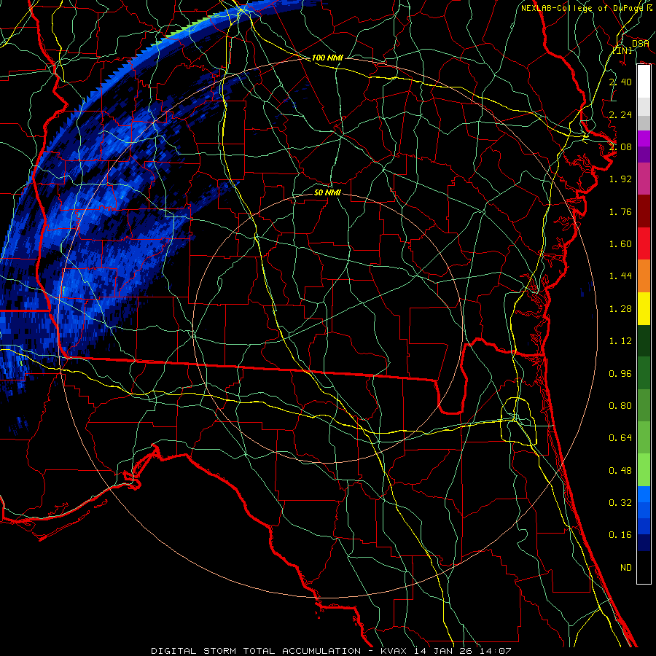This screenshot has width=656, height=656.
Task: Select the 1.76 legend value
Action: tap(620, 211)
